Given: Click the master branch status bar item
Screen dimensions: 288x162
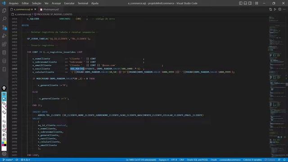Looking at the screenshot, I should click(x=8, y=160).
